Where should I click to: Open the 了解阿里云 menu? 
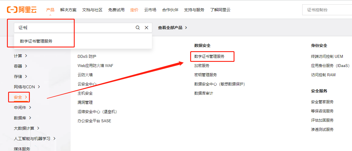tap(220, 10)
